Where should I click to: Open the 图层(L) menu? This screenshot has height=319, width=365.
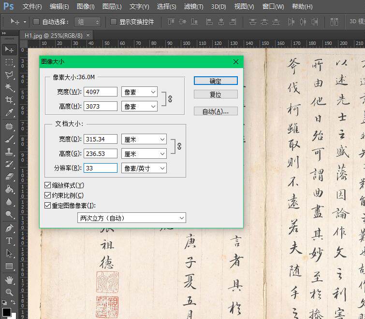(112, 6)
